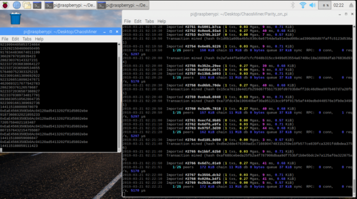Launch the web browser globe icon
This screenshot has width=357, height=199.
17,5
